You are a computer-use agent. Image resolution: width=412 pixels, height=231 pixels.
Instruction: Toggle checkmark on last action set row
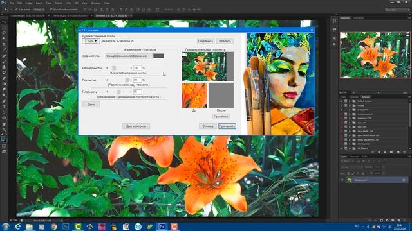click(342, 148)
